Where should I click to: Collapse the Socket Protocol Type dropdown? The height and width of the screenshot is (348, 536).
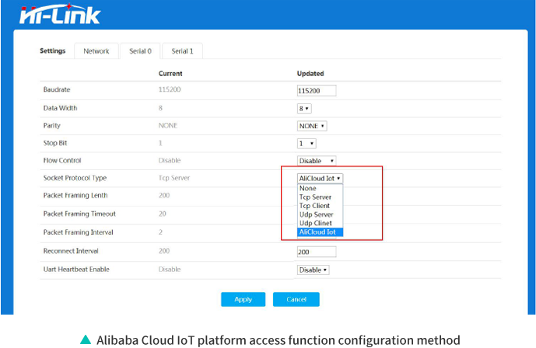[x=320, y=178]
